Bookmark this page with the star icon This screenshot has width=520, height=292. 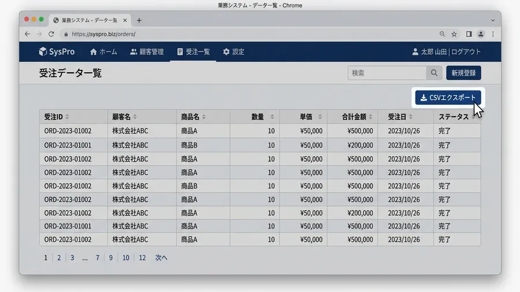click(x=454, y=34)
